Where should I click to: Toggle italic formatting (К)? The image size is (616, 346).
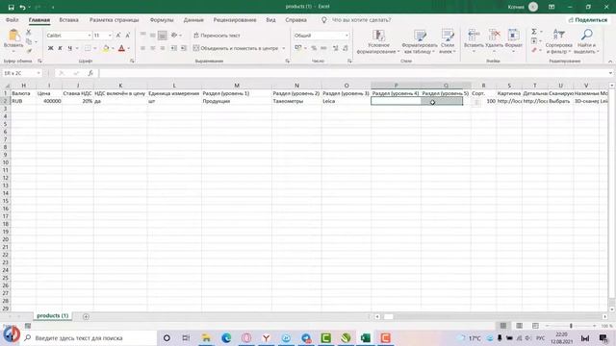coord(60,48)
